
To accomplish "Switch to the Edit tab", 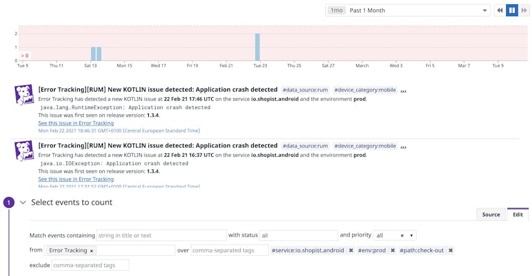I will pyautogui.click(x=518, y=215).
